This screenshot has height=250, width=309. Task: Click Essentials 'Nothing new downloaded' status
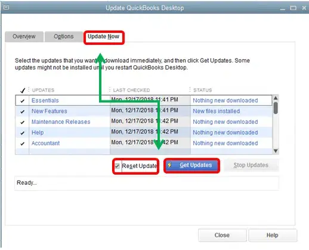click(x=225, y=100)
